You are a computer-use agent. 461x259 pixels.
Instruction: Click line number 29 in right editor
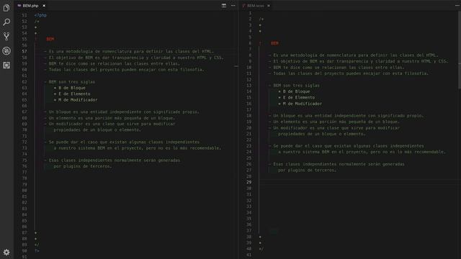[x=249, y=182]
